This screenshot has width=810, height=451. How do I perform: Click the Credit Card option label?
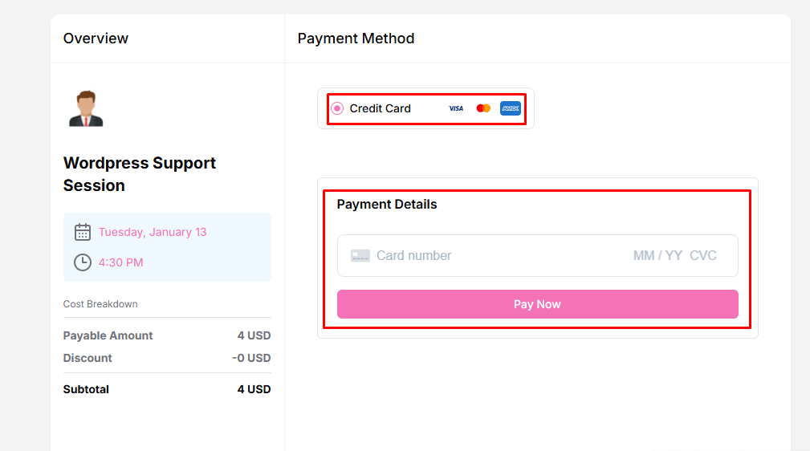[x=381, y=108]
